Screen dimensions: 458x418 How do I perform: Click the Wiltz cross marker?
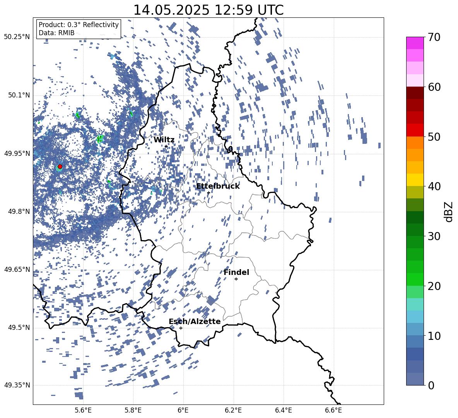pos(166,146)
